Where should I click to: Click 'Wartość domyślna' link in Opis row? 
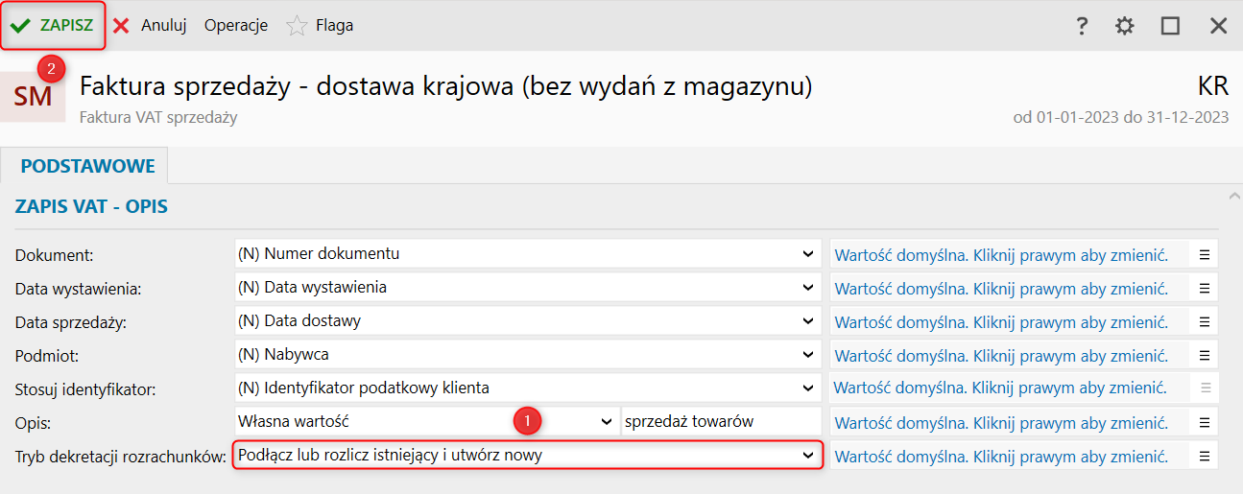pos(1001,423)
